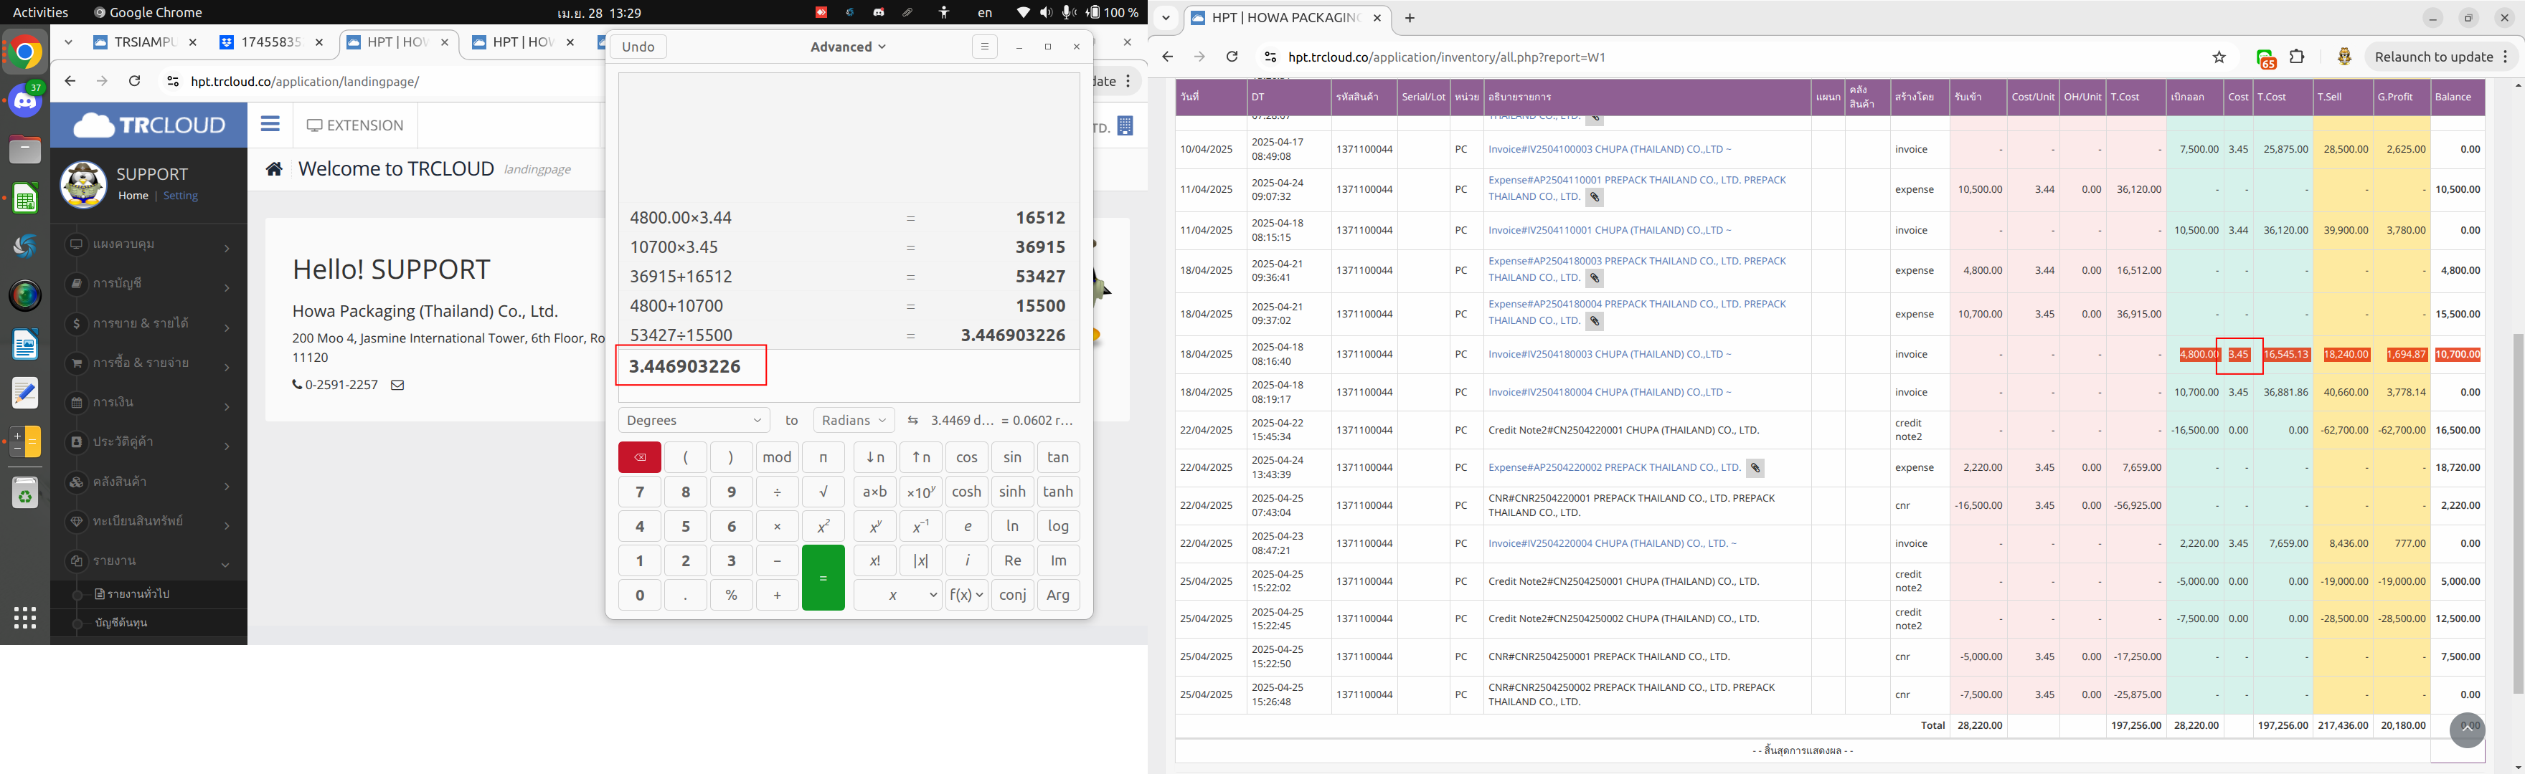Open the Degrees unit dropdown
The height and width of the screenshot is (774, 2525).
coord(694,420)
